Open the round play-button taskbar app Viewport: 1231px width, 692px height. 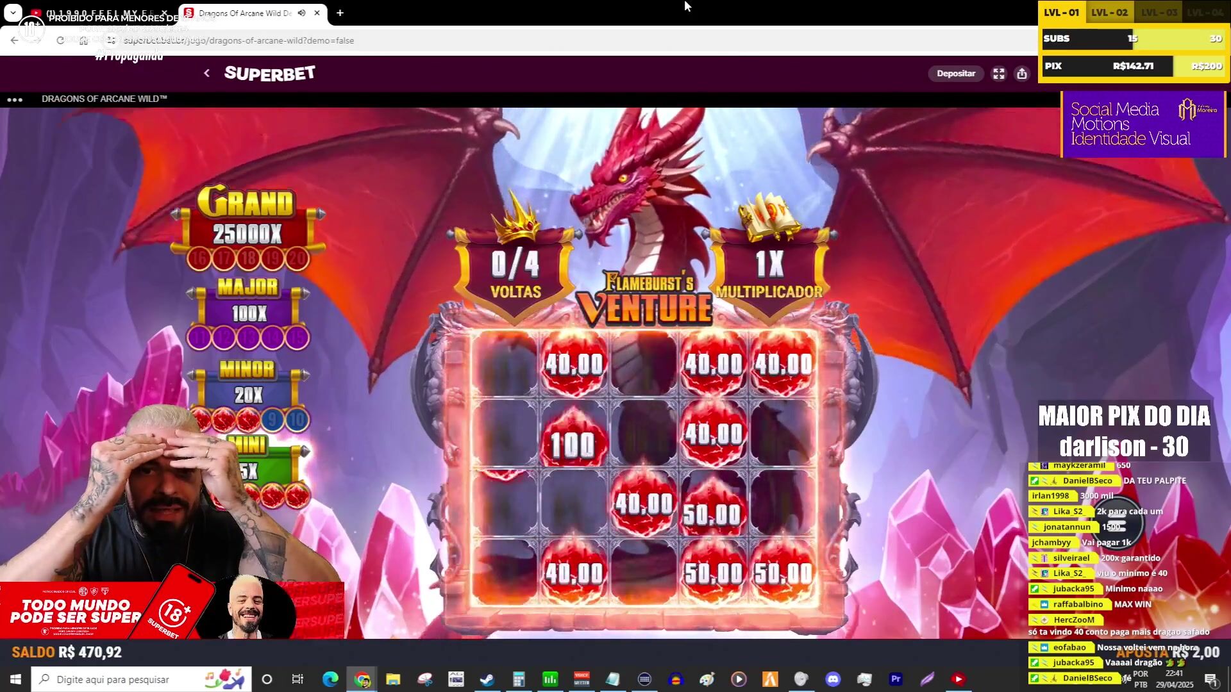click(739, 679)
